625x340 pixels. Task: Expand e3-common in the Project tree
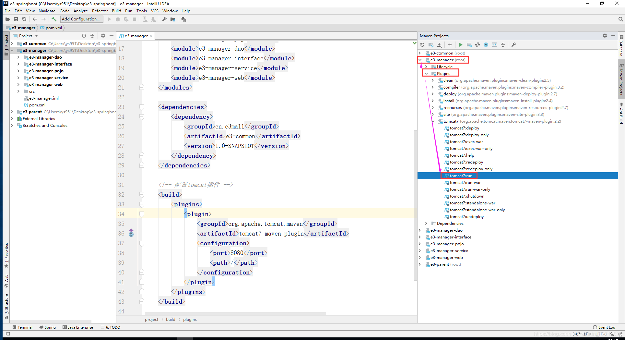(x=12, y=43)
